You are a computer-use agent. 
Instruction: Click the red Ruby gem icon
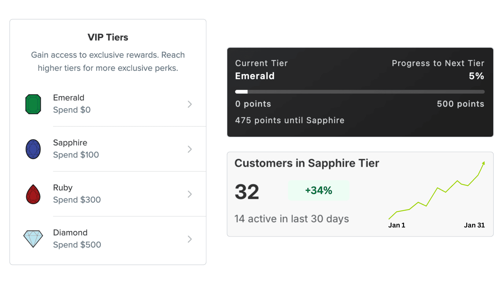point(33,194)
